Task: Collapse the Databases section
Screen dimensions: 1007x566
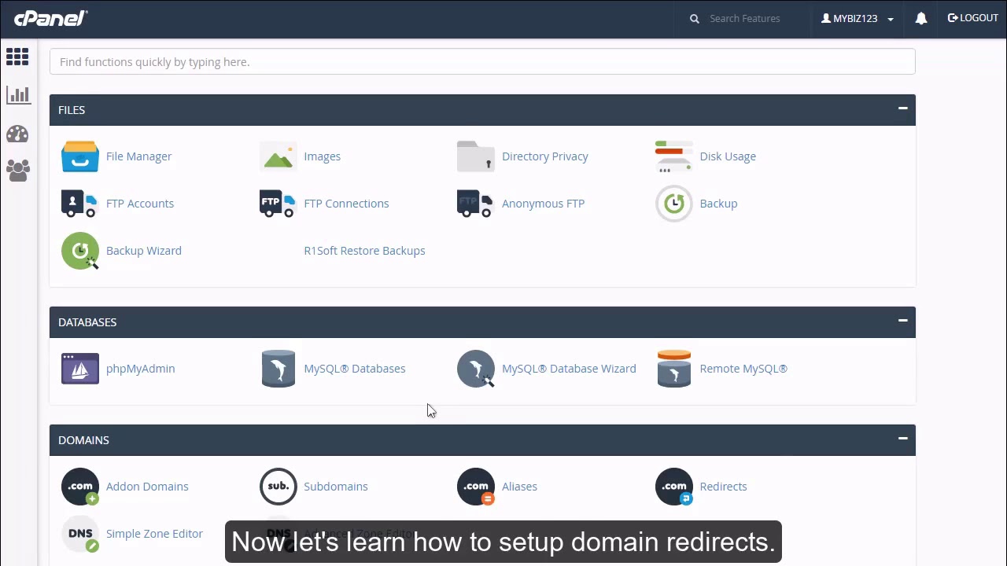Action: pyautogui.click(x=903, y=321)
